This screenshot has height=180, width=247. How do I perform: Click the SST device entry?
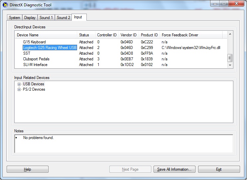pyautogui.click(x=27, y=53)
